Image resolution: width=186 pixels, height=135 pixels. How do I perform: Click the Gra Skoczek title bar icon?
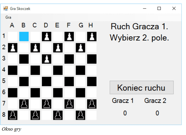pos(6,8)
